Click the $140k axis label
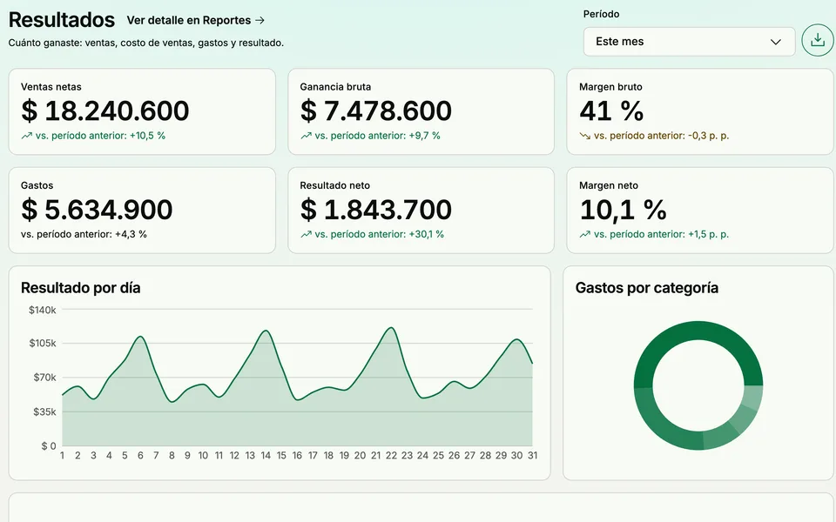The height and width of the screenshot is (522, 836). tap(43, 310)
